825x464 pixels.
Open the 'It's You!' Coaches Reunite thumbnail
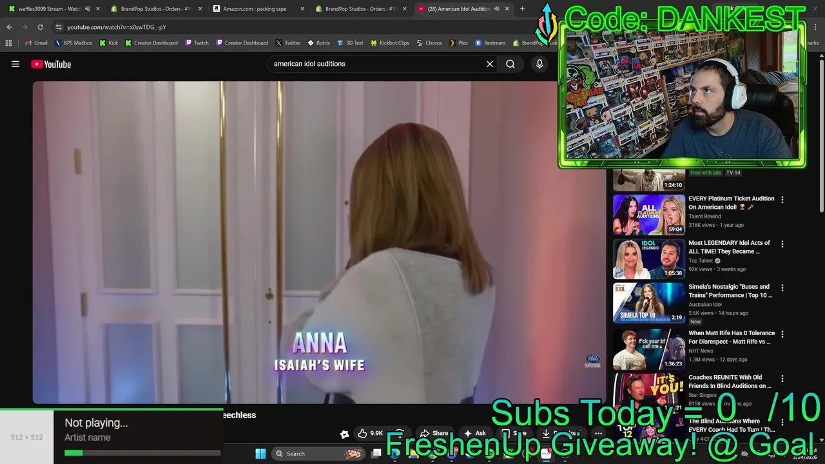tap(648, 392)
